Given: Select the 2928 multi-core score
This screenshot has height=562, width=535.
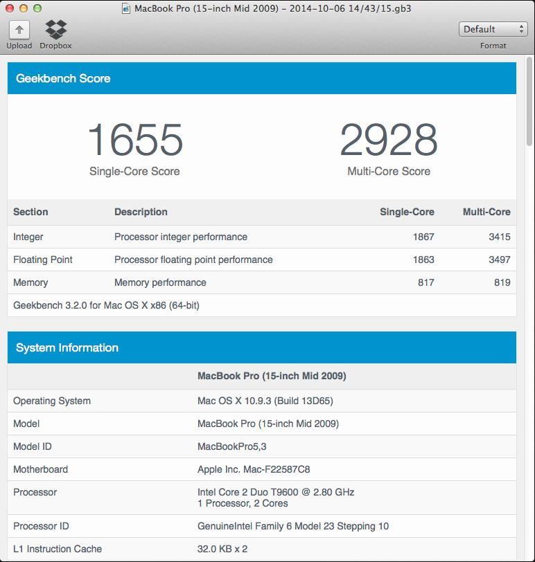Looking at the screenshot, I should [x=388, y=140].
